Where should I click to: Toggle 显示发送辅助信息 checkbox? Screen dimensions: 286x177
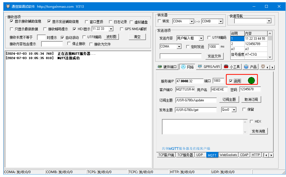(49, 22)
